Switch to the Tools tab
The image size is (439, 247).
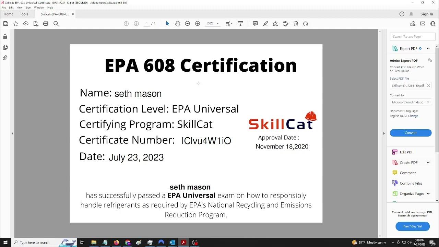24,14
